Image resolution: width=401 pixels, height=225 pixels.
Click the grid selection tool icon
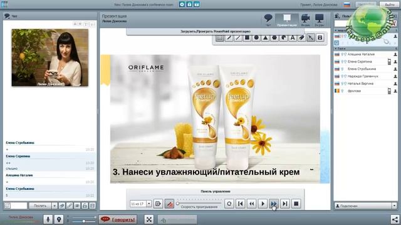coord(220,38)
